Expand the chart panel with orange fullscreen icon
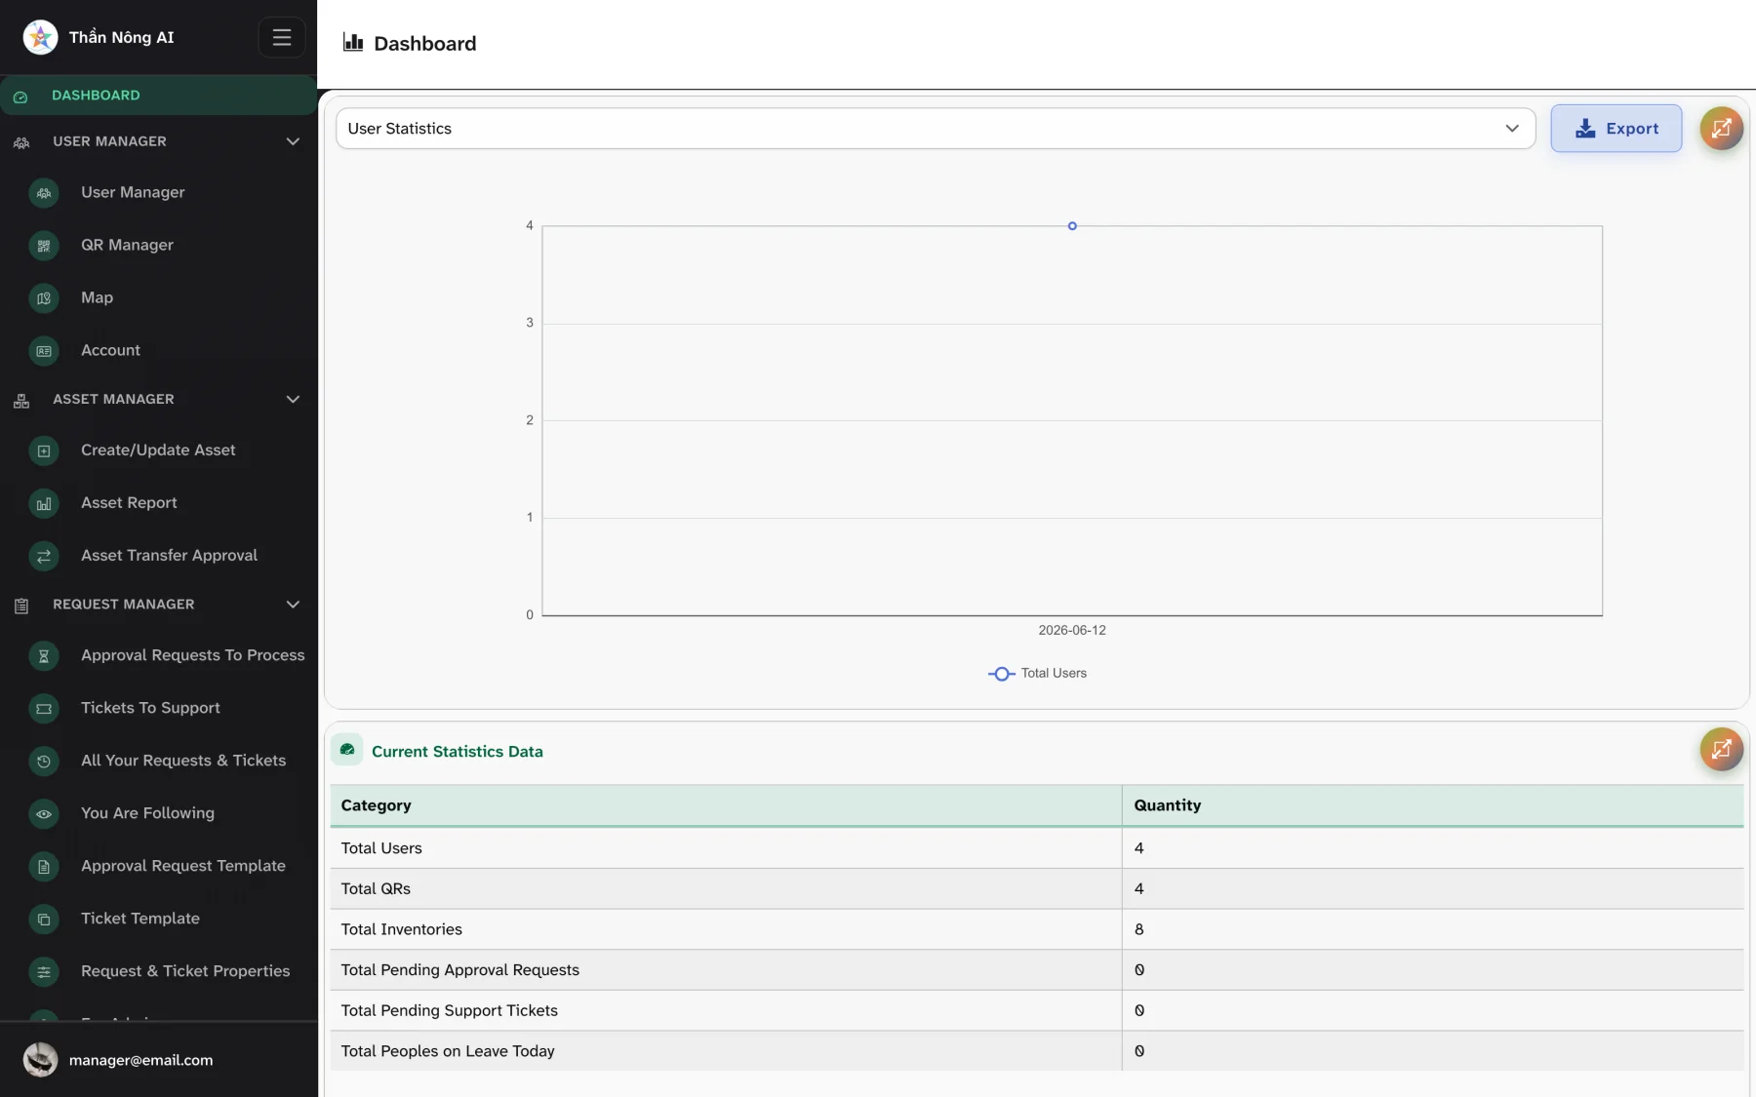 (x=1721, y=128)
